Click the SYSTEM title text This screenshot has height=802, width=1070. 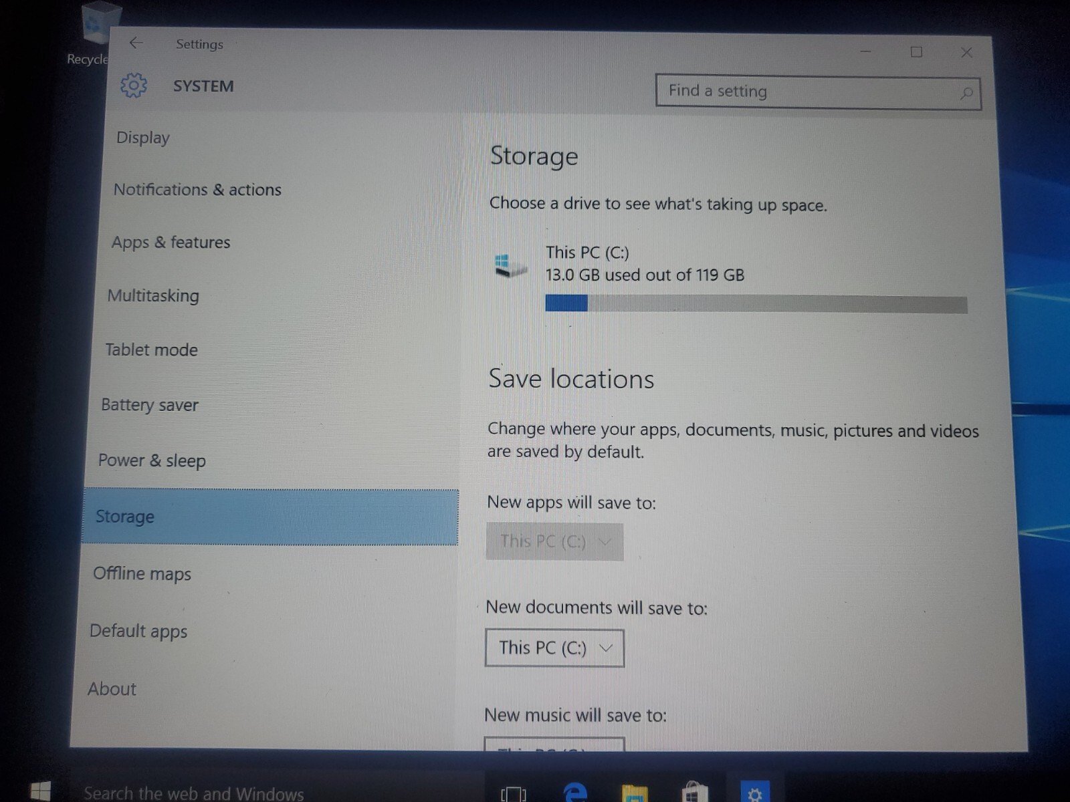click(x=203, y=86)
